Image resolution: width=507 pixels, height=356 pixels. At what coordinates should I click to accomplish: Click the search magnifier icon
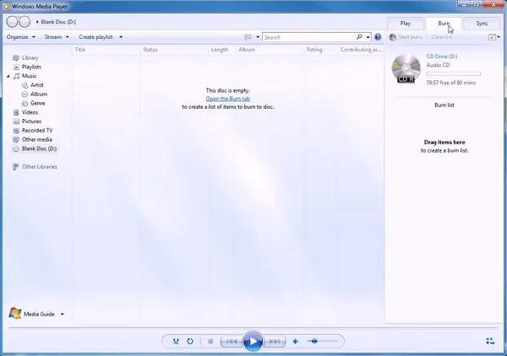pyautogui.click(x=359, y=37)
